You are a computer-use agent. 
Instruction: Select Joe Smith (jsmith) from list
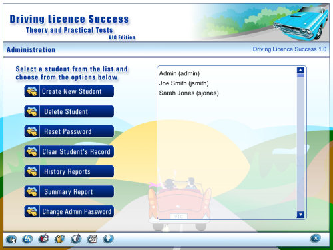coord(184,83)
